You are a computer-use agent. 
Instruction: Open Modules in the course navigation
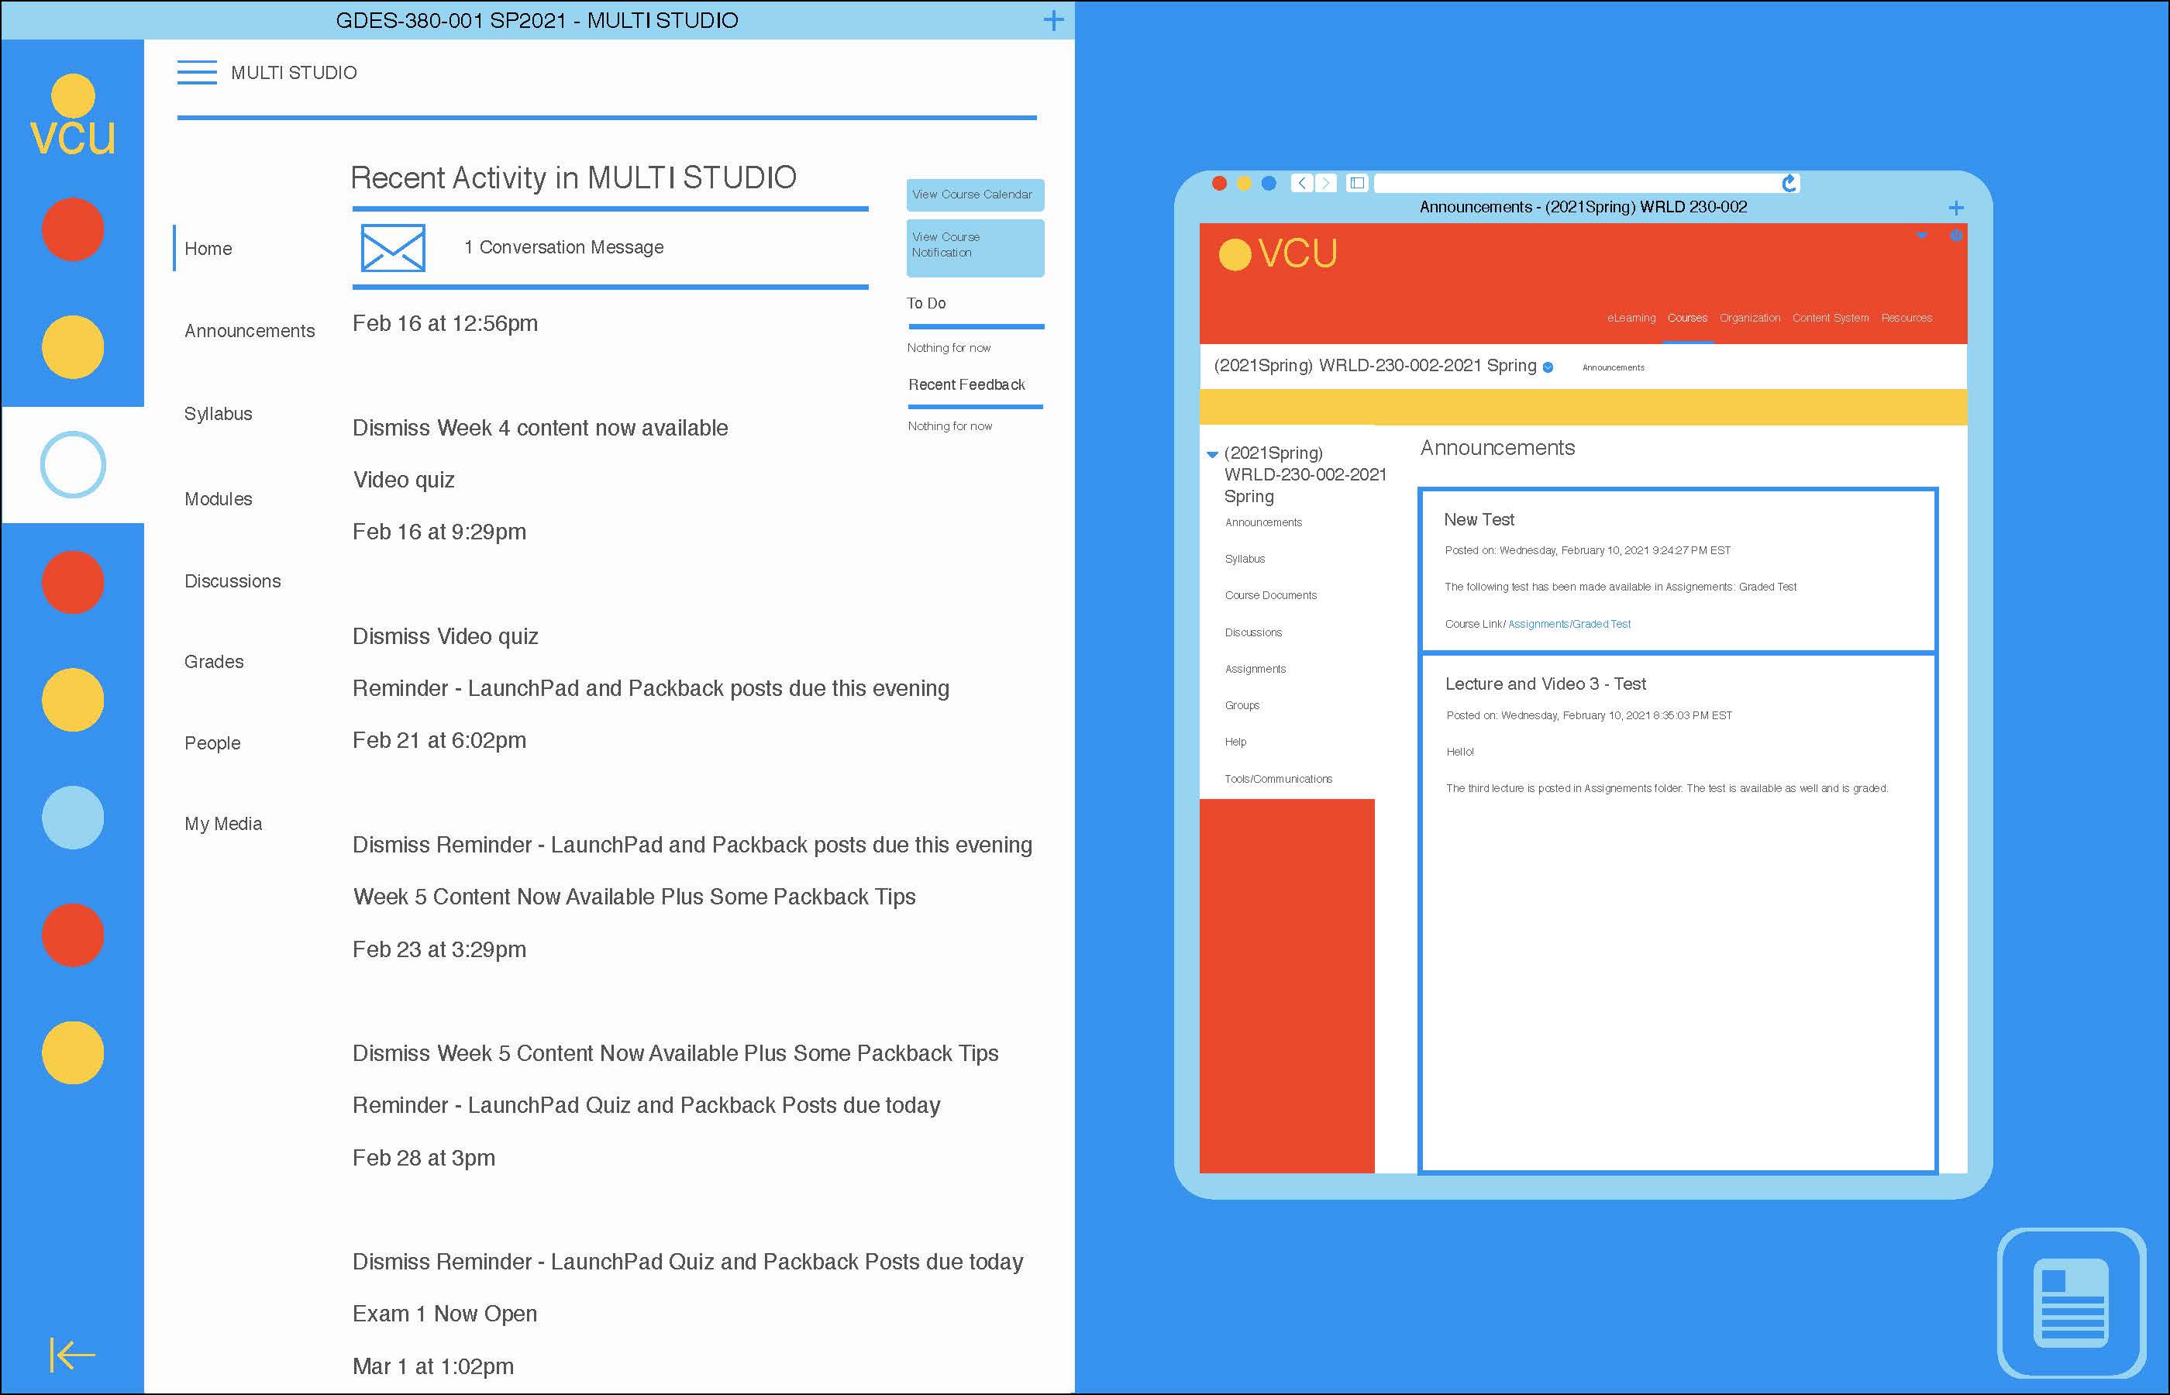pyautogui.click(x=219, y=499)
